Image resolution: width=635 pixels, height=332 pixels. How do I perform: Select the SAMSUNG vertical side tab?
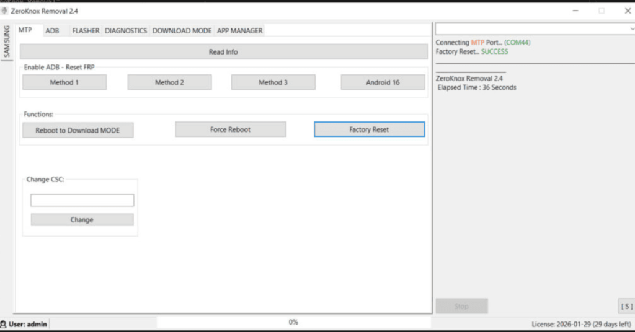(x=6, y=41)
